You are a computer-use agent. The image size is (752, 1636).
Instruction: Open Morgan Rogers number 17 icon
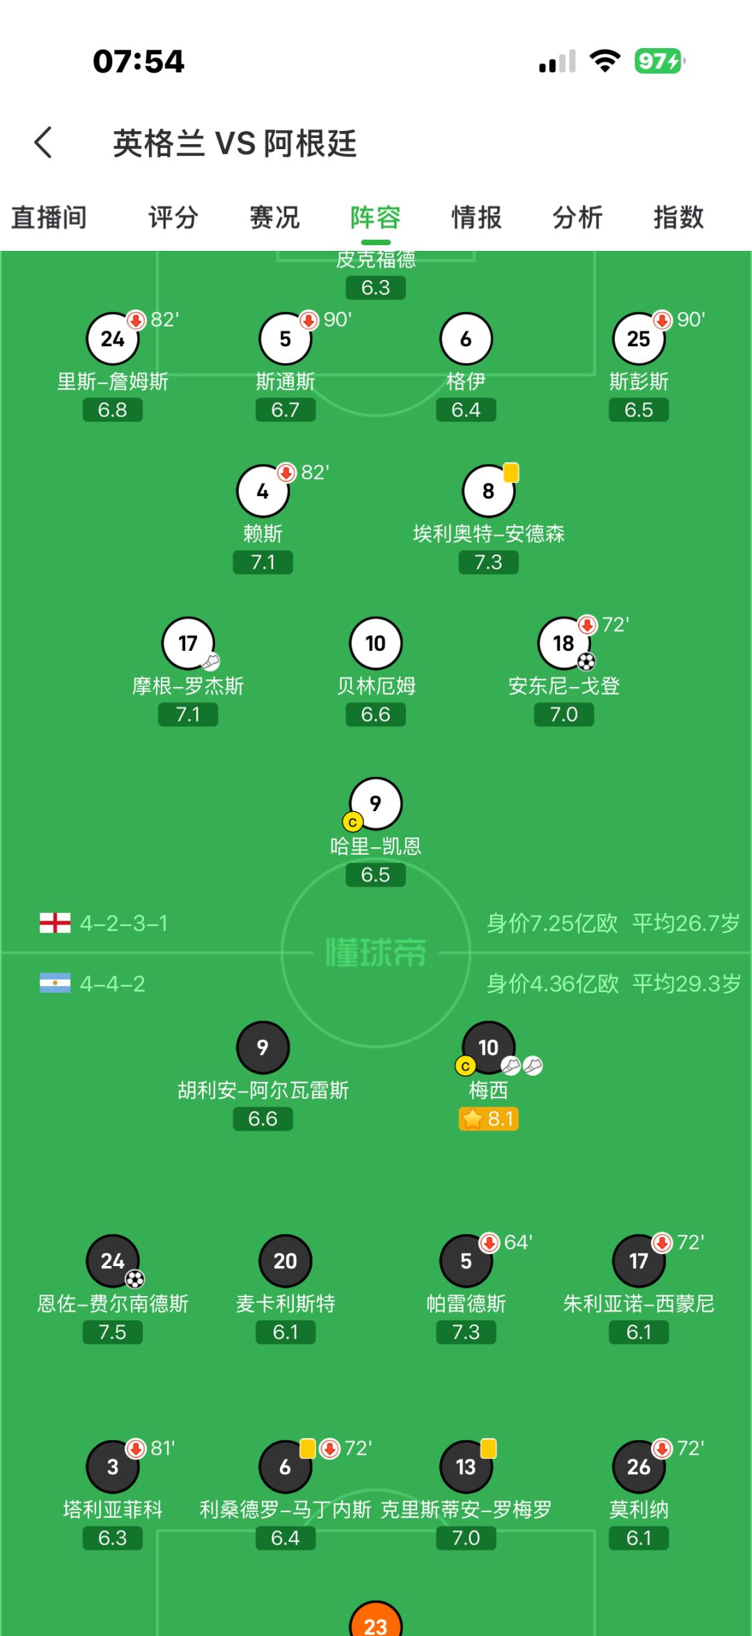[188, 643]
